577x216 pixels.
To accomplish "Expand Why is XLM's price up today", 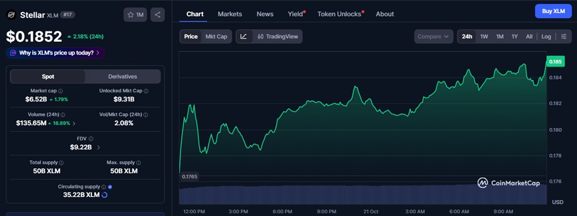I will pos(56,52).
